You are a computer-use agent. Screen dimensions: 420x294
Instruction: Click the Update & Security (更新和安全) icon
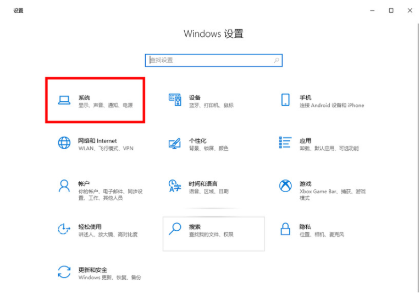tap(64, 272)
